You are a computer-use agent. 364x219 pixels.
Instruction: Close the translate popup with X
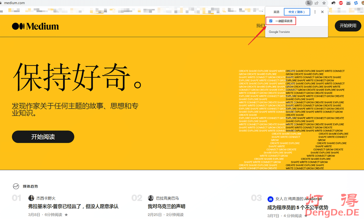click(322, 12)
